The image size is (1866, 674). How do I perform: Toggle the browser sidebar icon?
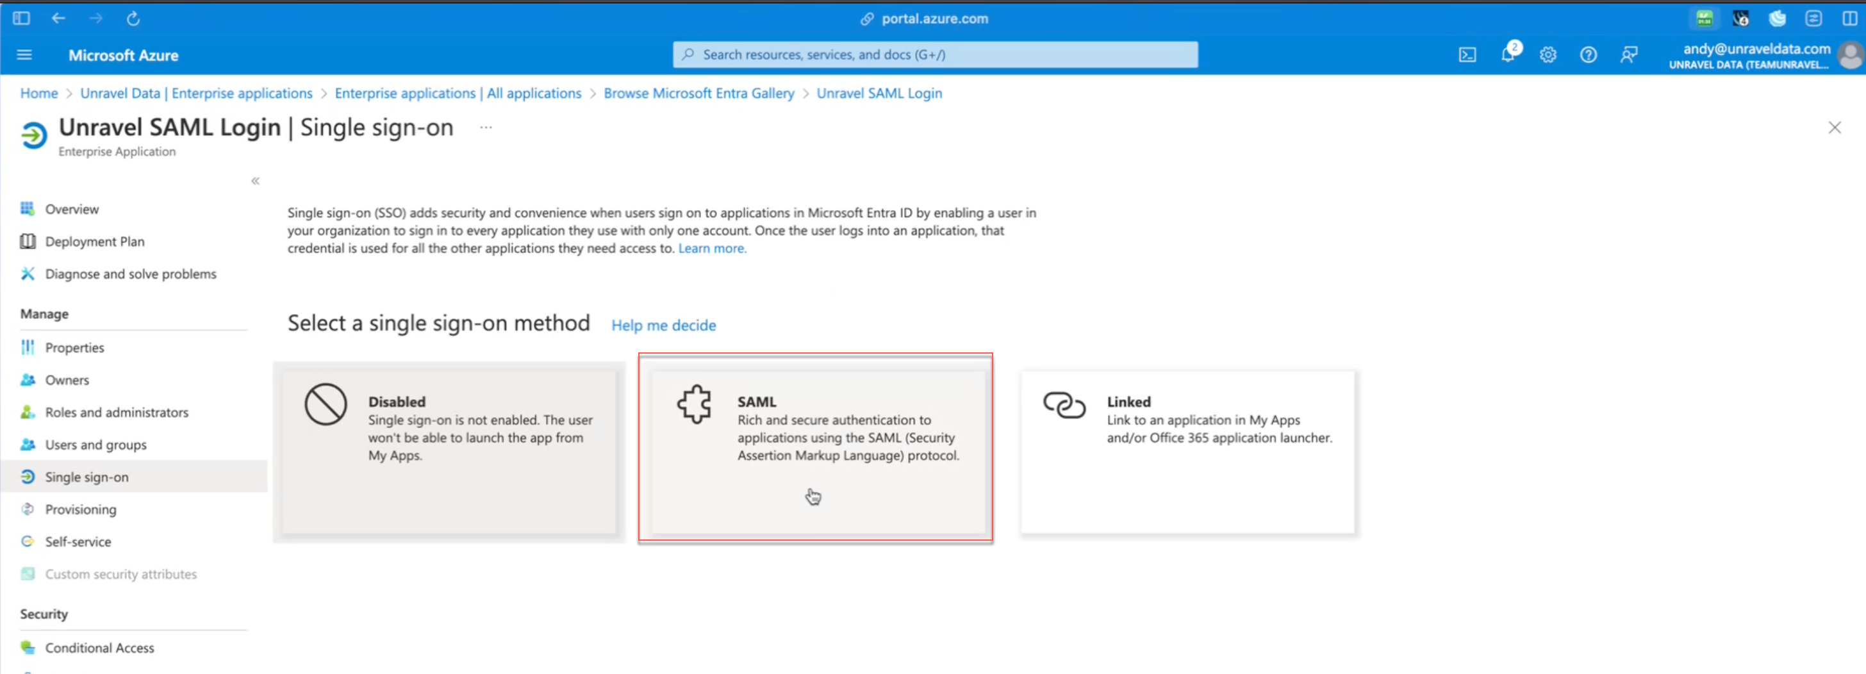[x=22, y=19]
